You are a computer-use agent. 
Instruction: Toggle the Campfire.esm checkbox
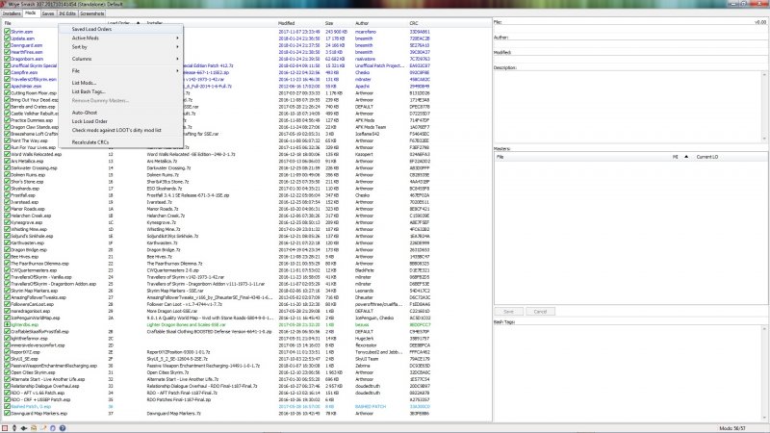coord(7,72)
